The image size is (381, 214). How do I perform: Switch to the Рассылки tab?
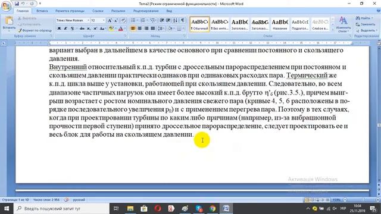pos(118,11)
